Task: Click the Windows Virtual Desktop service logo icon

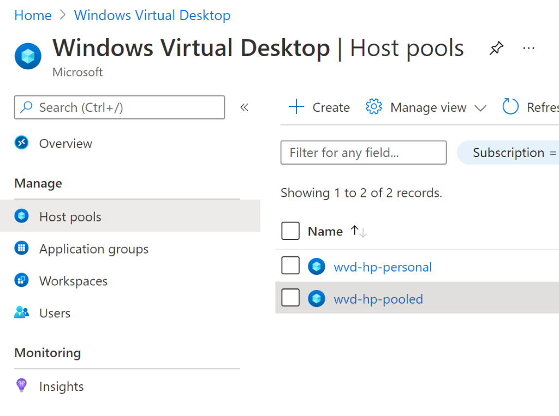Action: 28,56
